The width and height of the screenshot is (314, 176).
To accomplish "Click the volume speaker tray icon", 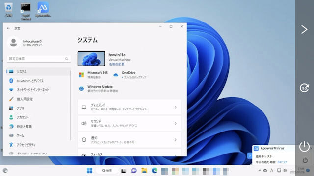I will point(285,170).
